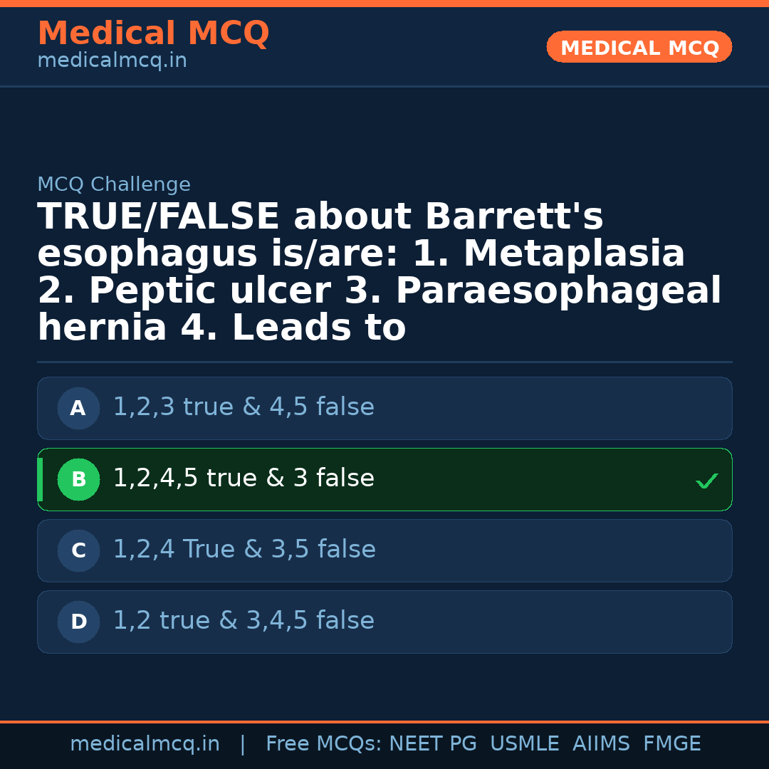Click the green checkmark icon
Screen dimensions: 769x769
pyautogui.click(x=707, y=481)
